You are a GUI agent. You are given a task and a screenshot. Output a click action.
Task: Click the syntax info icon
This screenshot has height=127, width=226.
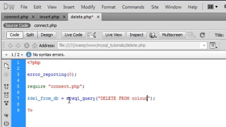(29, 55)
